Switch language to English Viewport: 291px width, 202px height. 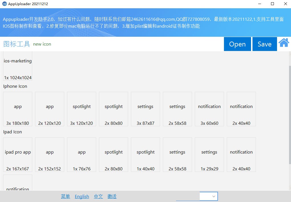[82, 196]
